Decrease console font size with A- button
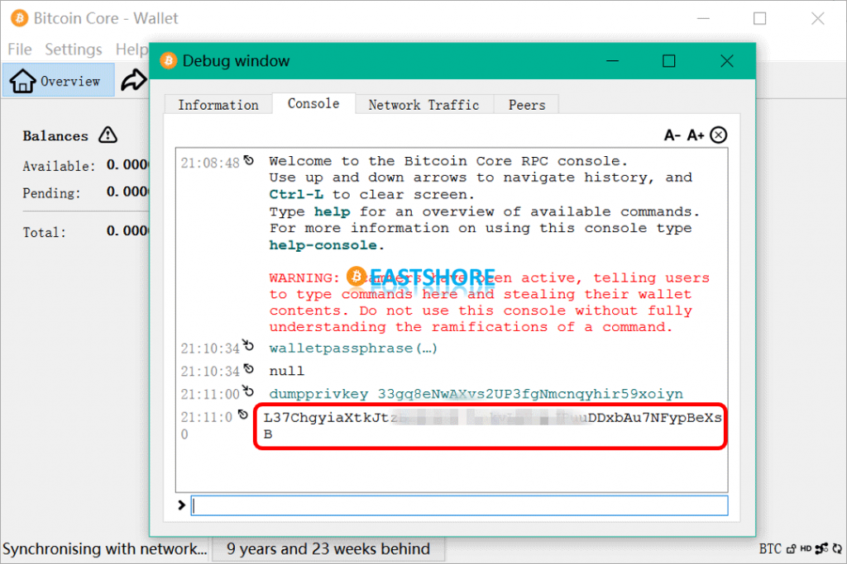Image resolution: width=847 pixels, height=564 pixels. click(x=672, y=135)
